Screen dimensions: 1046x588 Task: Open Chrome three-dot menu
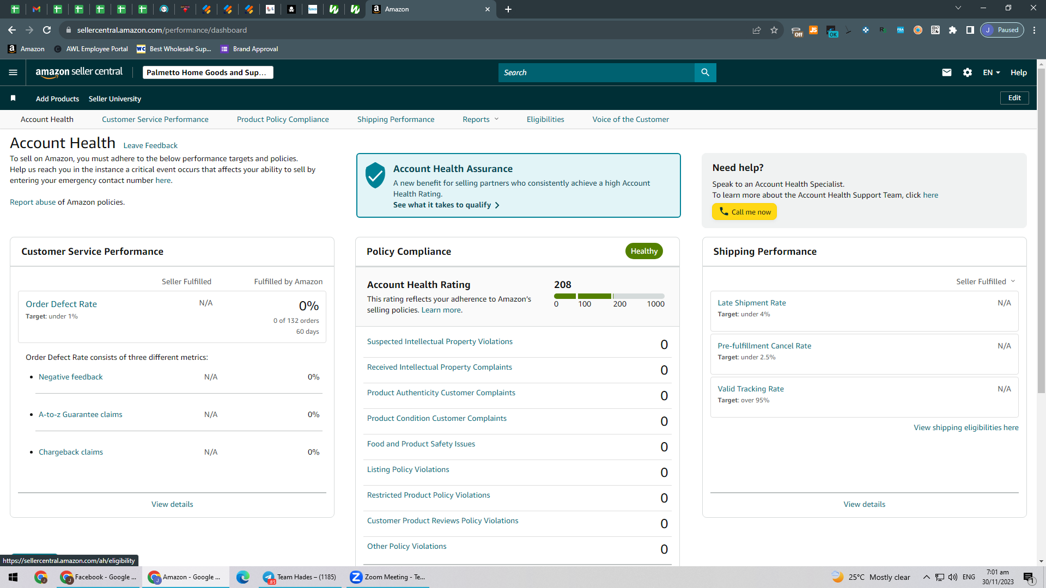pyautogui.click(x=1034, y=30)
